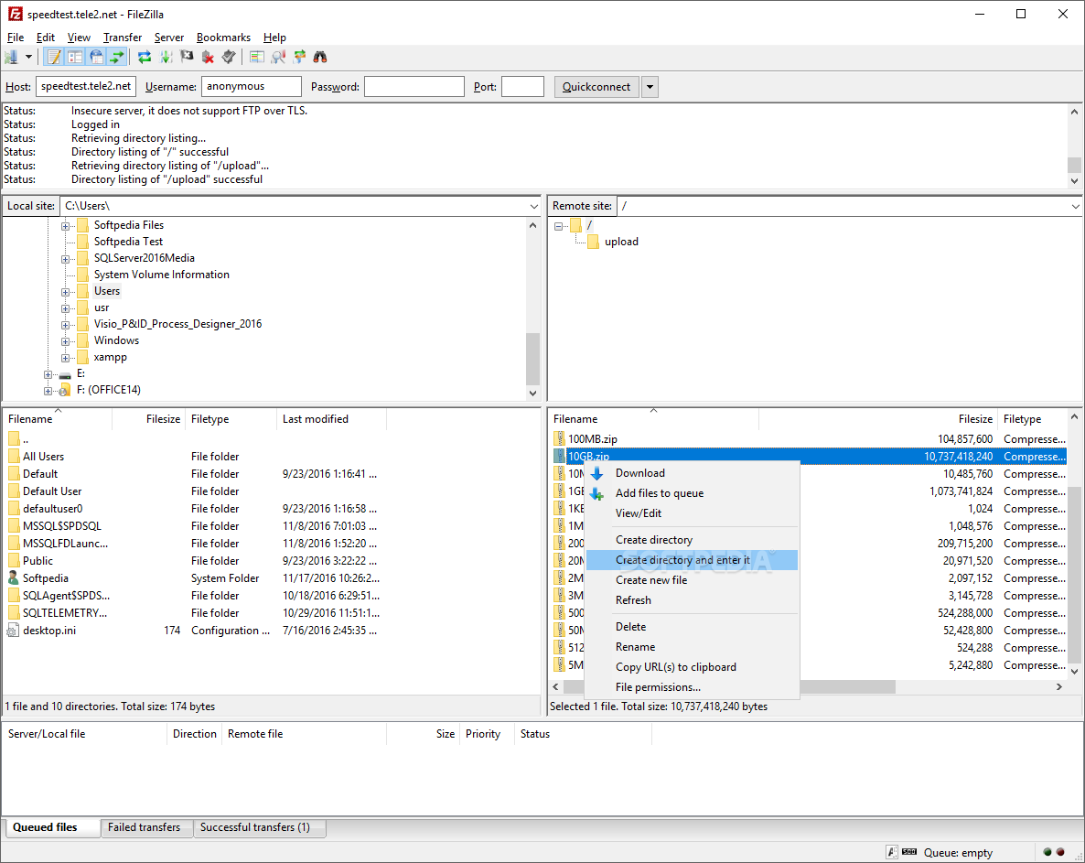Click the 100MB.zip file icon

pyautogui.click(x=559, y=438)
